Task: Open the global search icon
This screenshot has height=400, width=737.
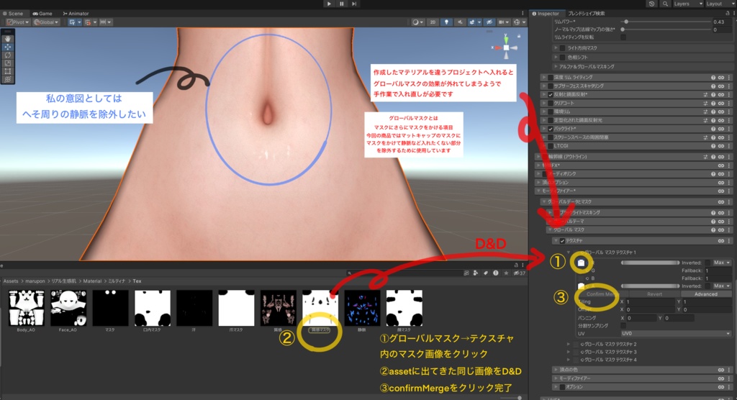Action: [665, 4]
